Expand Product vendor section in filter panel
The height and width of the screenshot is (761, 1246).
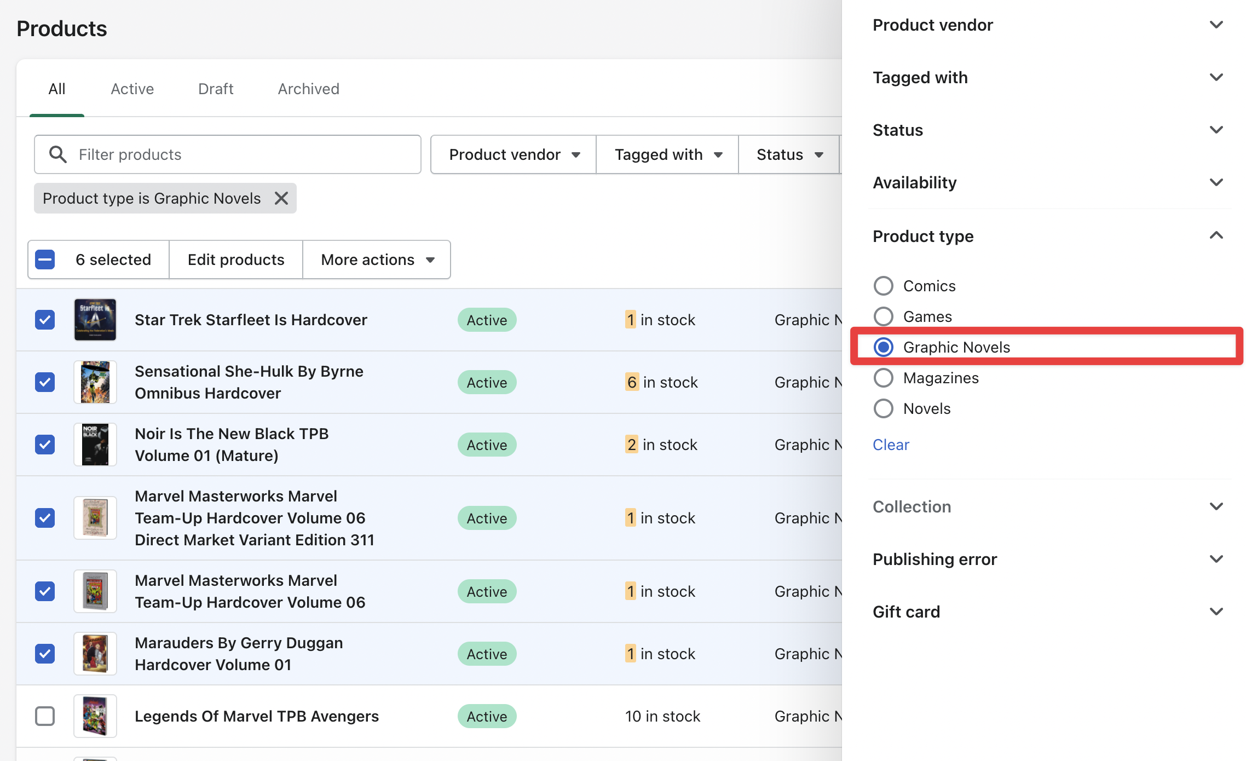[1048, 25]
